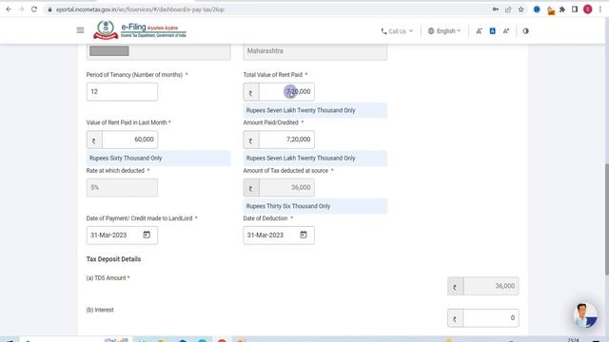The height and width of the screenshot is (342, 609).
Task: Open the saved password key icon
Action: point(495,9)
